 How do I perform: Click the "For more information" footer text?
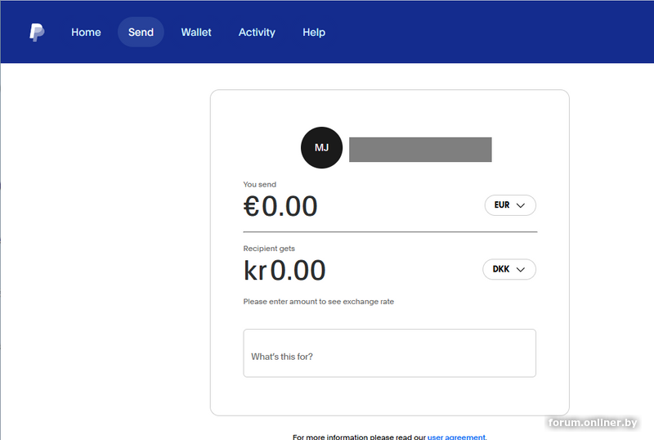coord(358,437)
